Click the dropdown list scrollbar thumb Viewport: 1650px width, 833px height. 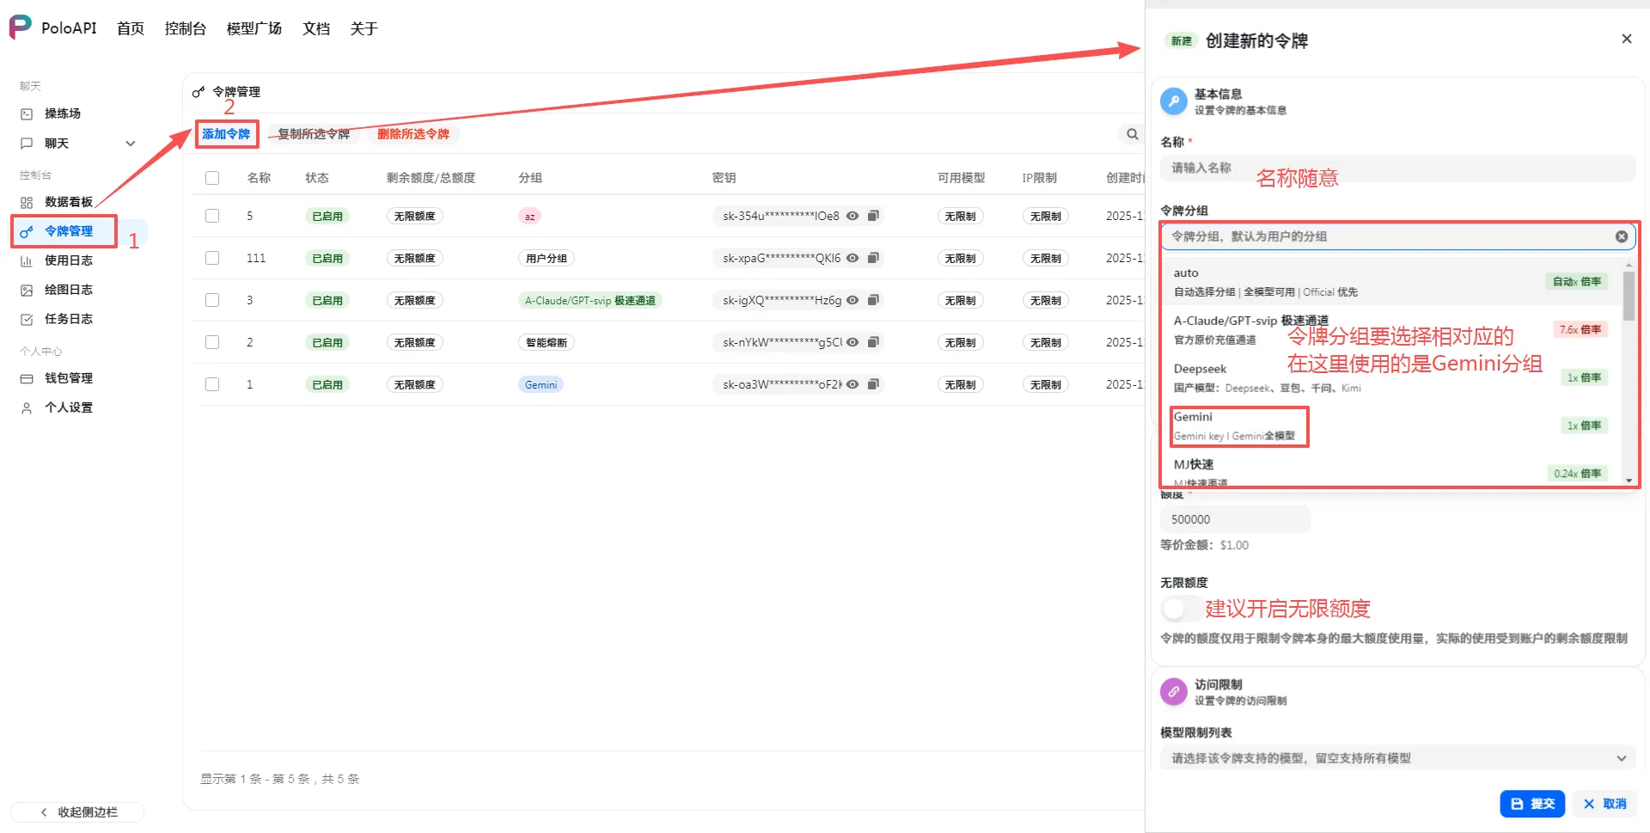pyautogui.click(x=1629, y=296)
